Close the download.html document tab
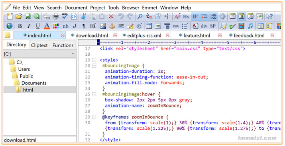The width and height of the screenshot is (285, 146). click(x=115, y=35)
